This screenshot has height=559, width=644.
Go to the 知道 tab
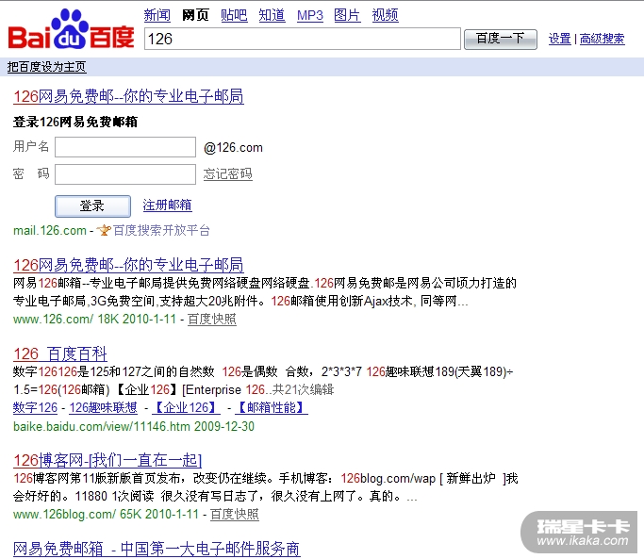[272, 15]
